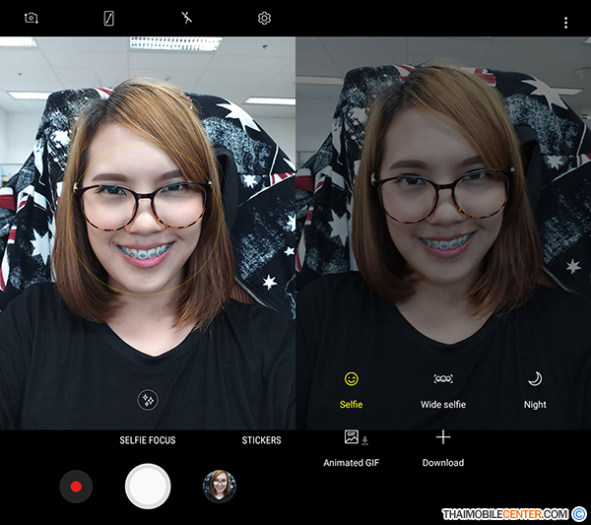
Task: Tap the Download label
Action: [443, 462]
